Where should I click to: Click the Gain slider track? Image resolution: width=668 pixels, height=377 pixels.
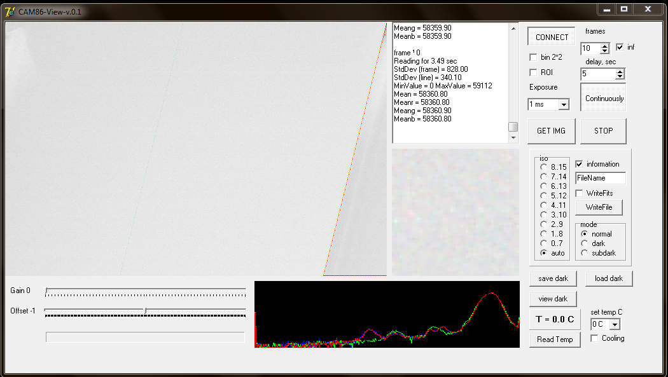click(x=146, y=290)
